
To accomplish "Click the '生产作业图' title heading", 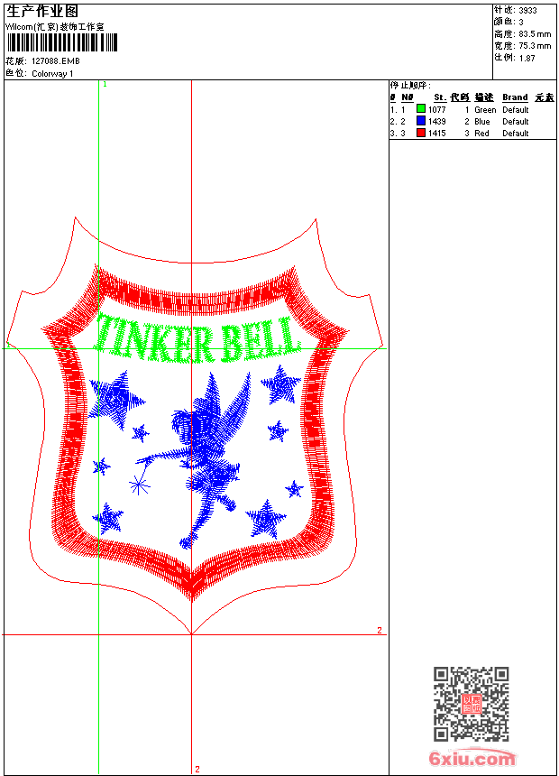I will [x=42, y=12].
